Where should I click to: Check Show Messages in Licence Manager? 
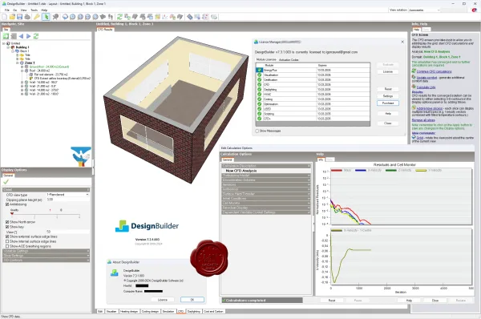pyautogui.click(x=257, y=131)
